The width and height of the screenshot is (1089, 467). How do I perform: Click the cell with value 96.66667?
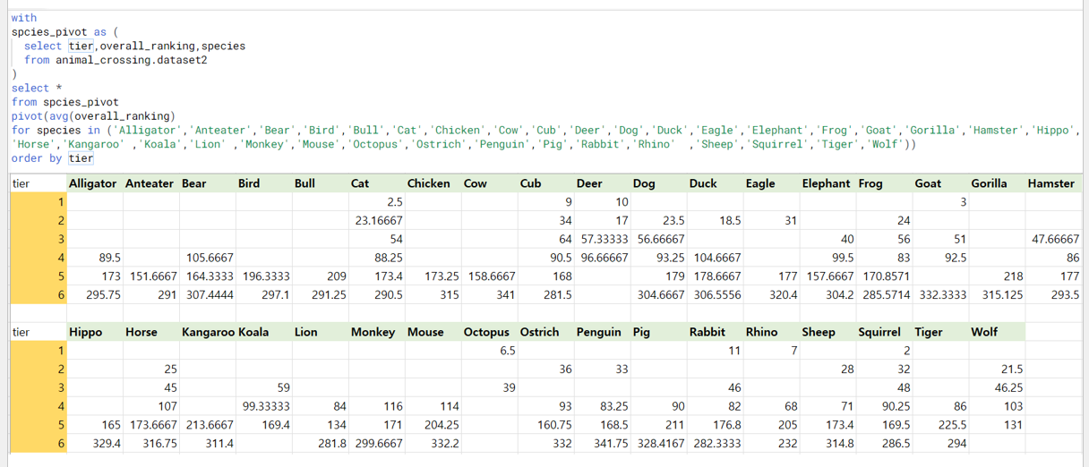[605, 258]
